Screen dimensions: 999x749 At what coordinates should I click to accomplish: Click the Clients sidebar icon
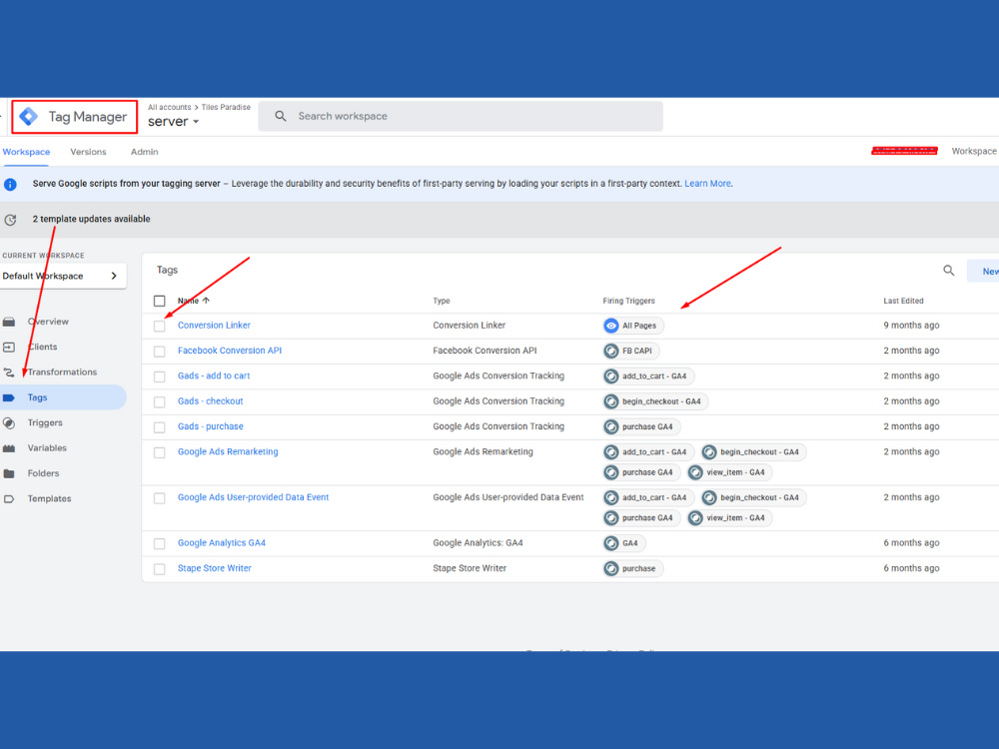[9, 348]
